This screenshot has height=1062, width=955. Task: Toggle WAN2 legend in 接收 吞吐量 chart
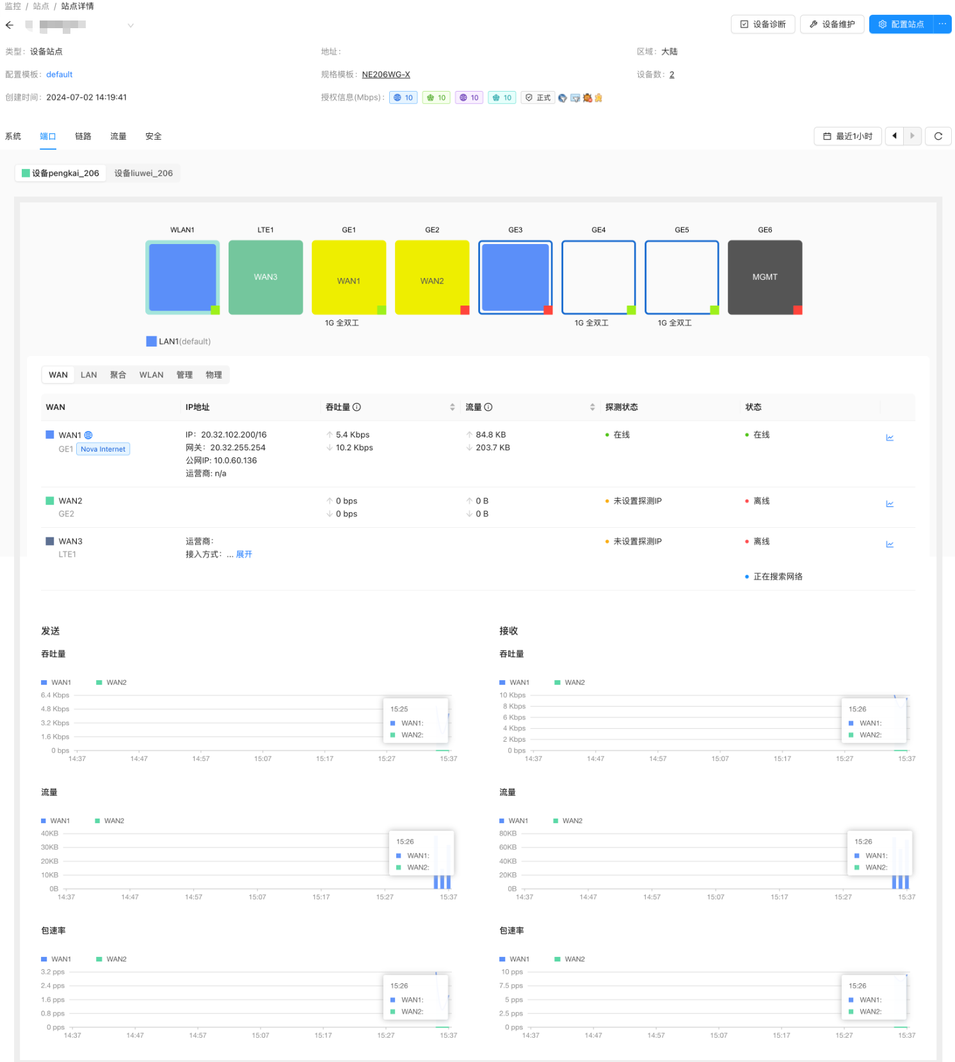pyautogui.click(x=570, y=682)
